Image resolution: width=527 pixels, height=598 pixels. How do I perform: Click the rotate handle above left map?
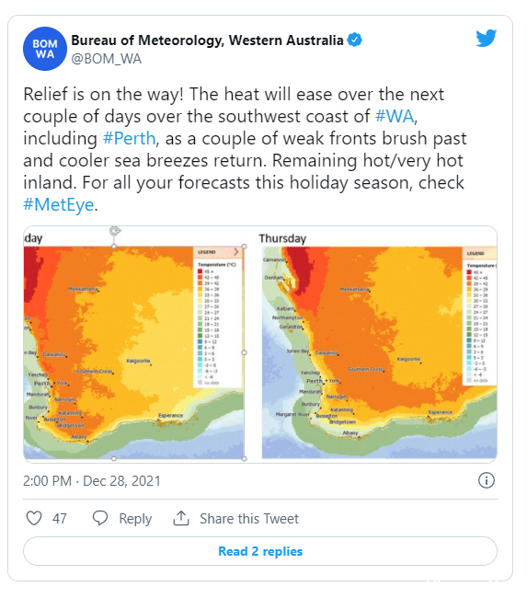click(x=114, y=231)
